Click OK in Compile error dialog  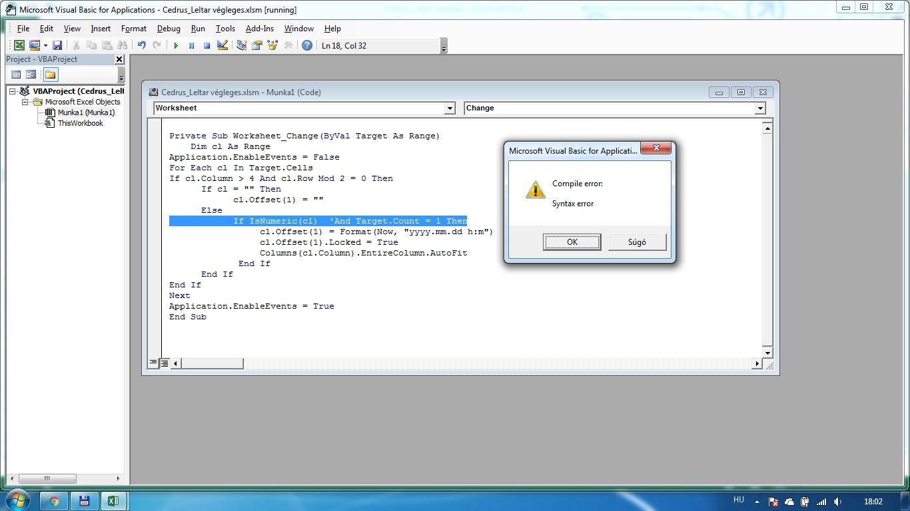coord(572,242)
